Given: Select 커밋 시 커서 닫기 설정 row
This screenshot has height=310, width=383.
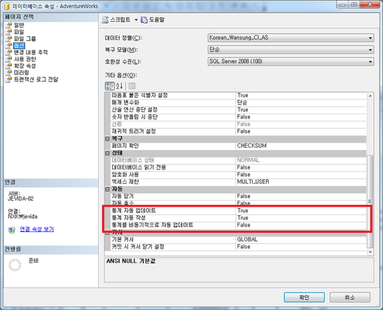Looking at the screenshot, I should [x=238, y=247].
